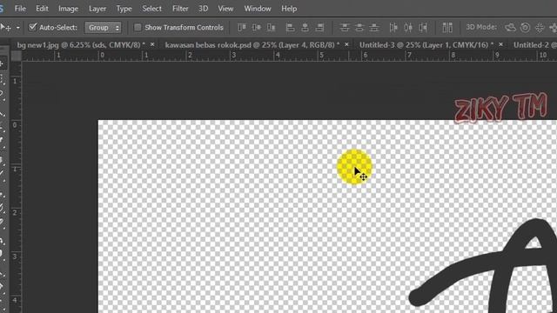Click the align horizontal centers icon
The width and height of the screenshot is (557, 313).
click(x=305, y=27)
